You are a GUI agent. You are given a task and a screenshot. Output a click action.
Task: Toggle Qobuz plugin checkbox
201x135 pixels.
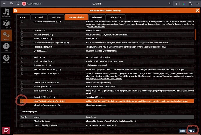(22, 51)
